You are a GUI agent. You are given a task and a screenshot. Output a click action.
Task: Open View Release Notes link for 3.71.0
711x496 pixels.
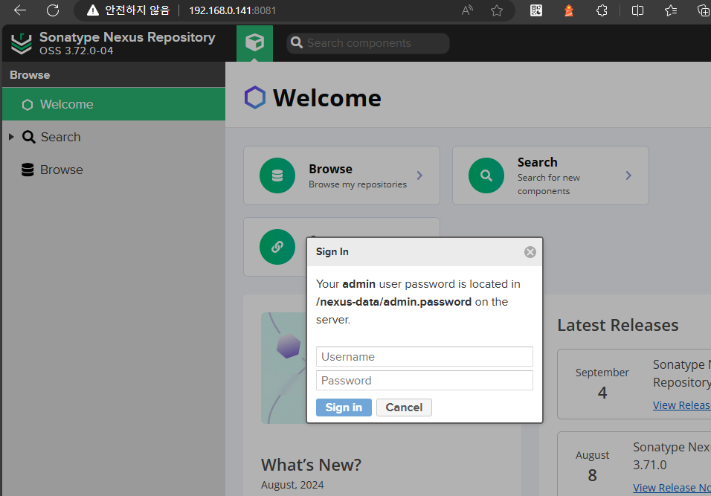coord(672,488)
